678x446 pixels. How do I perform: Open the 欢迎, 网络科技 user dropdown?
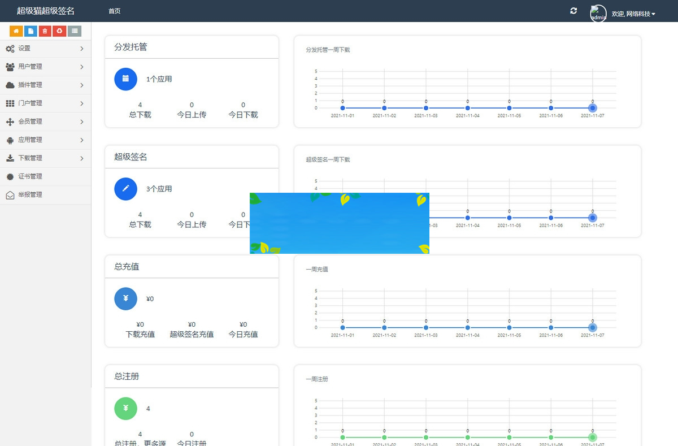click(x=633, y=14)
